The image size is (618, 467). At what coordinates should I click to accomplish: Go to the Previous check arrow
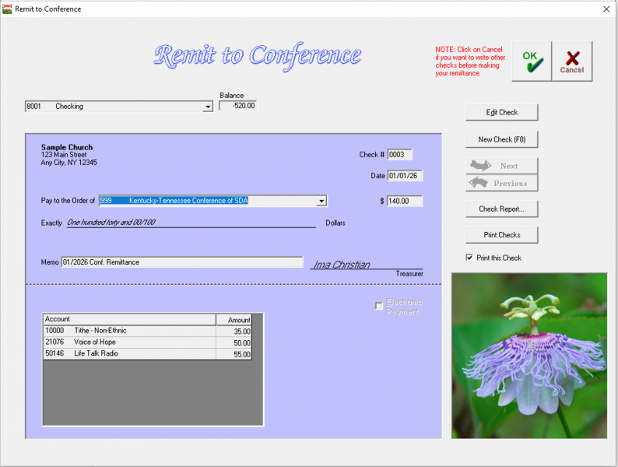click(x=501, y=184)
